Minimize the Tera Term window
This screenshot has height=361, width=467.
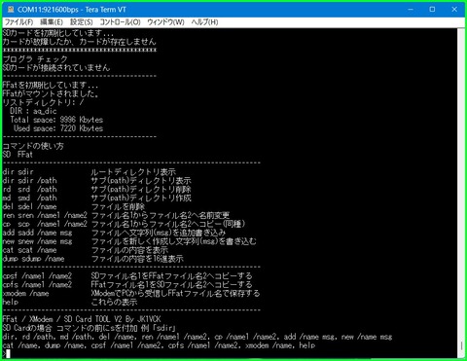(x=411, y=10)
